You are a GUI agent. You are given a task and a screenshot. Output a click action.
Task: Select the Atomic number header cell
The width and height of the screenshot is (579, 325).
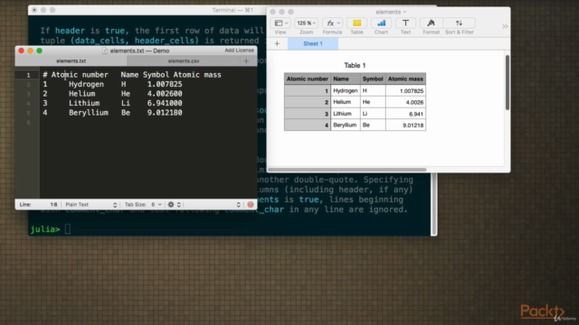308,79
